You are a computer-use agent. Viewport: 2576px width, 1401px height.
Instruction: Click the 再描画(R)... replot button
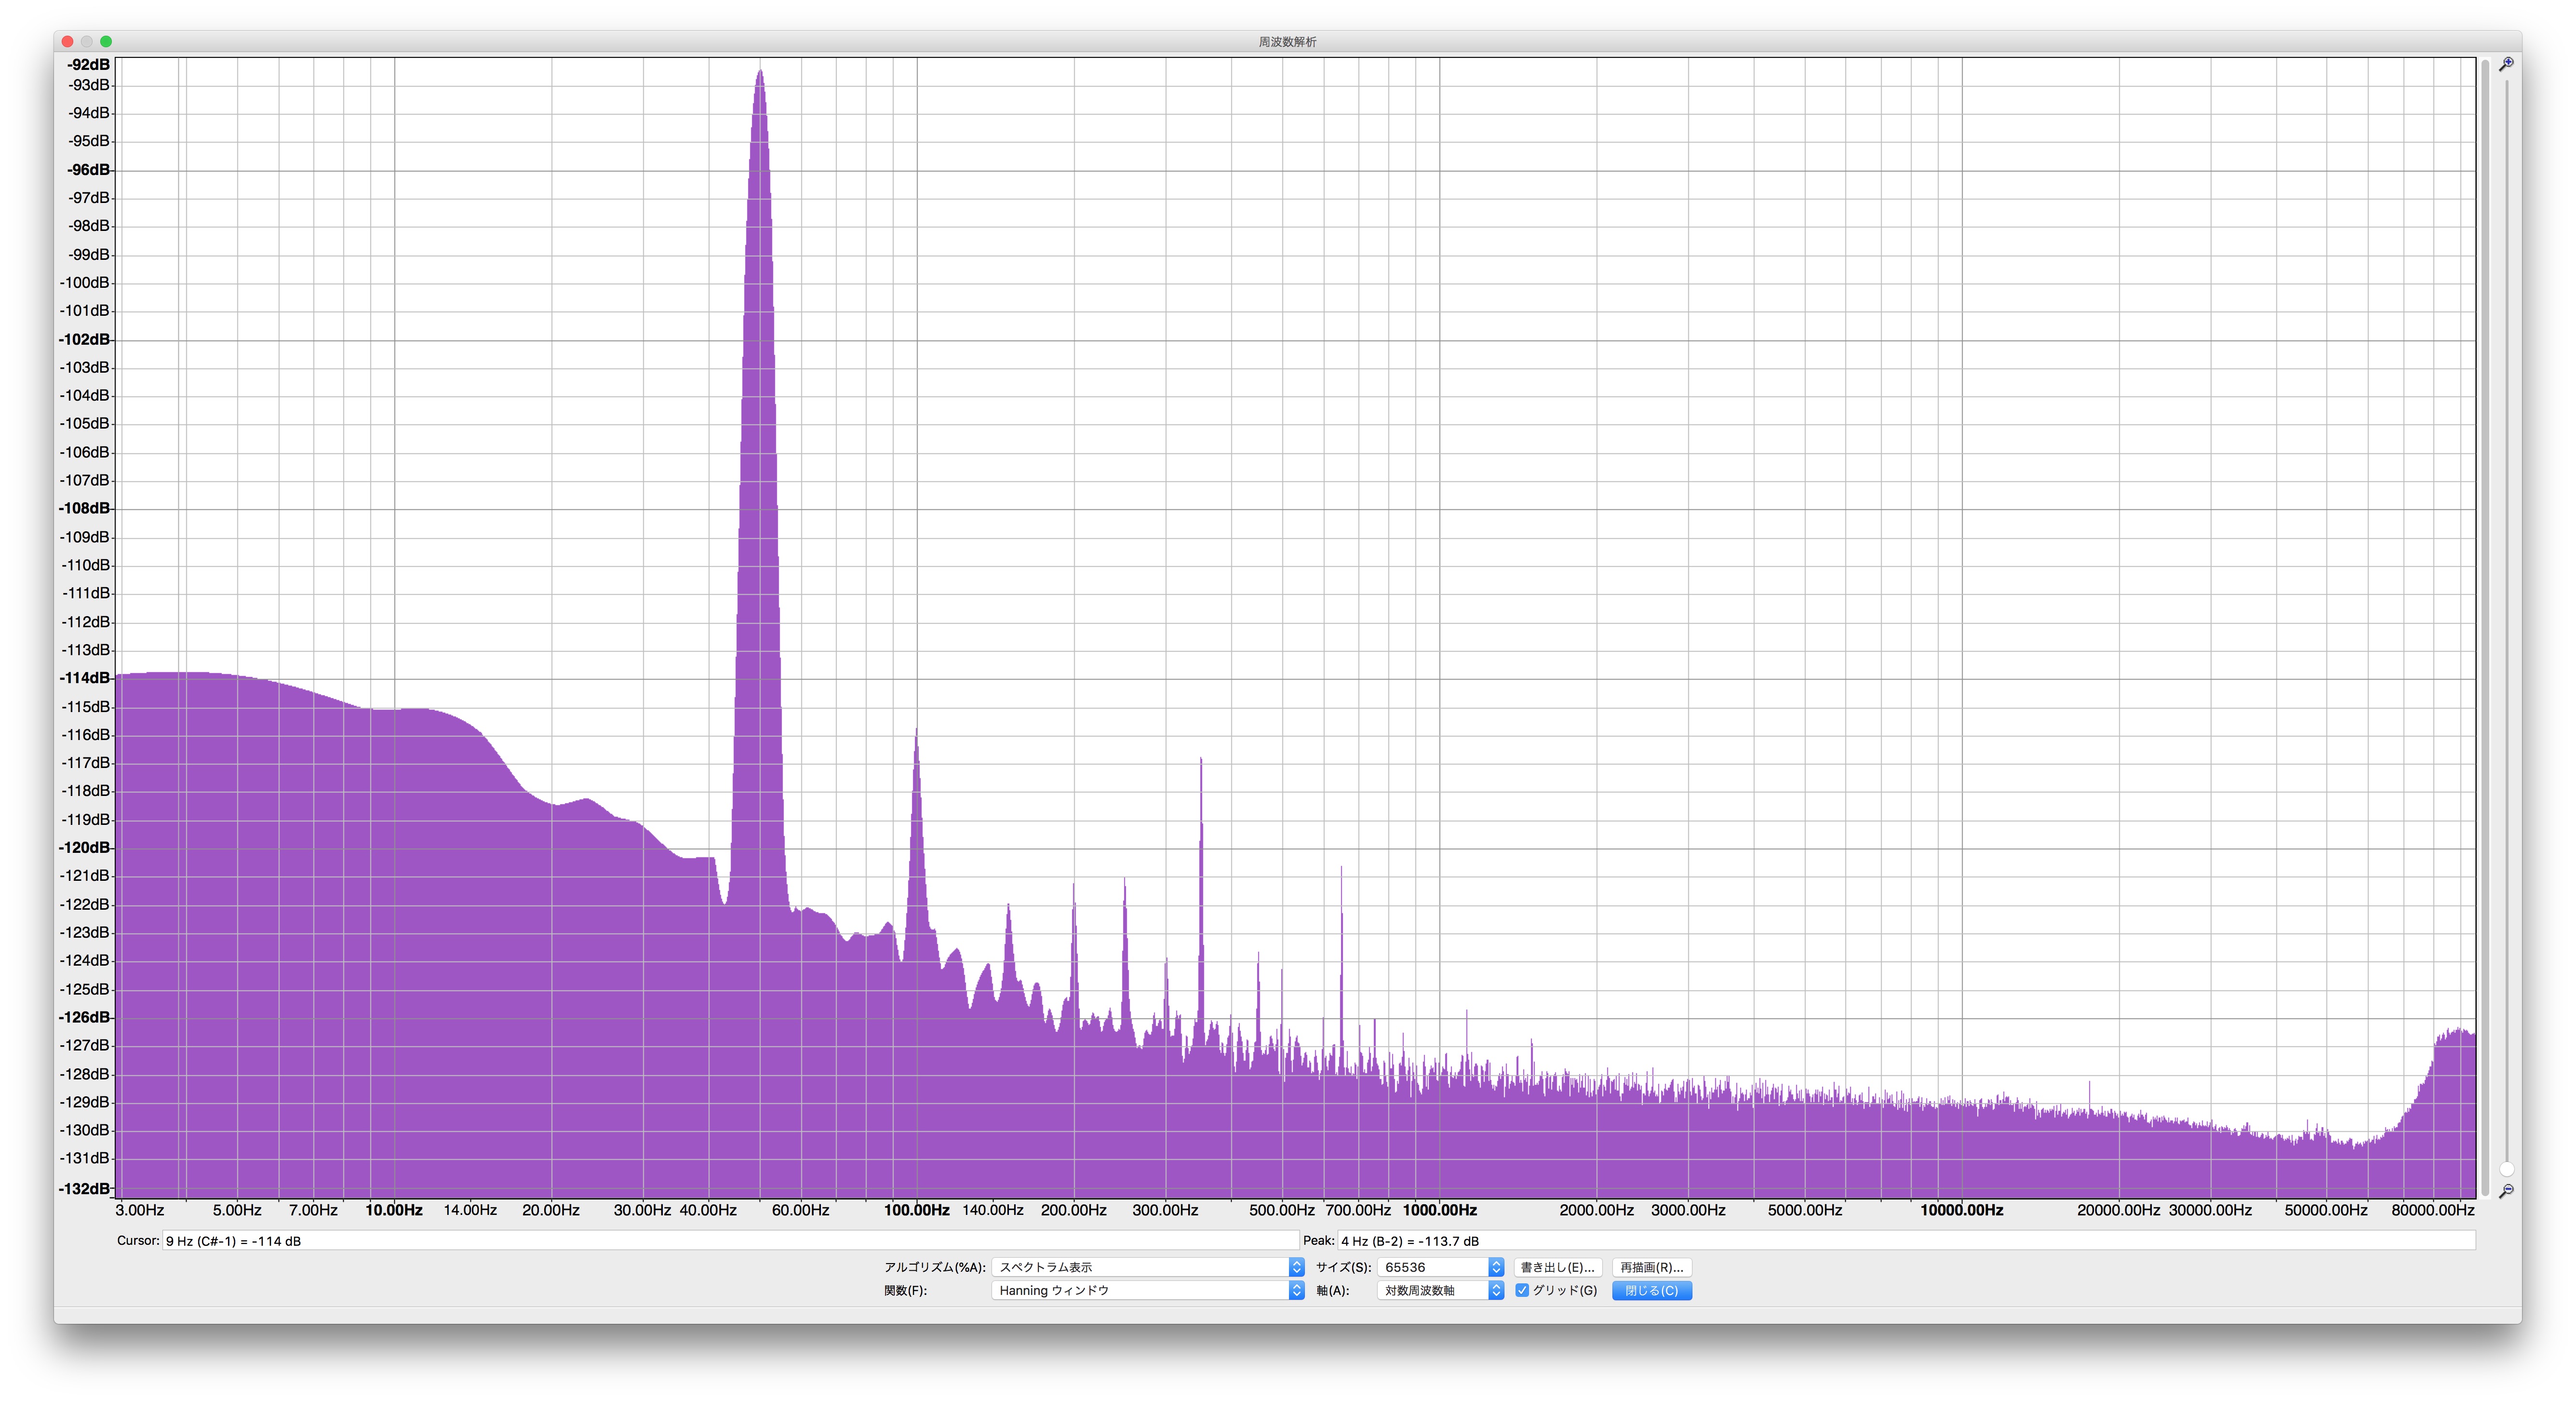click(x=1651, y=1267)
